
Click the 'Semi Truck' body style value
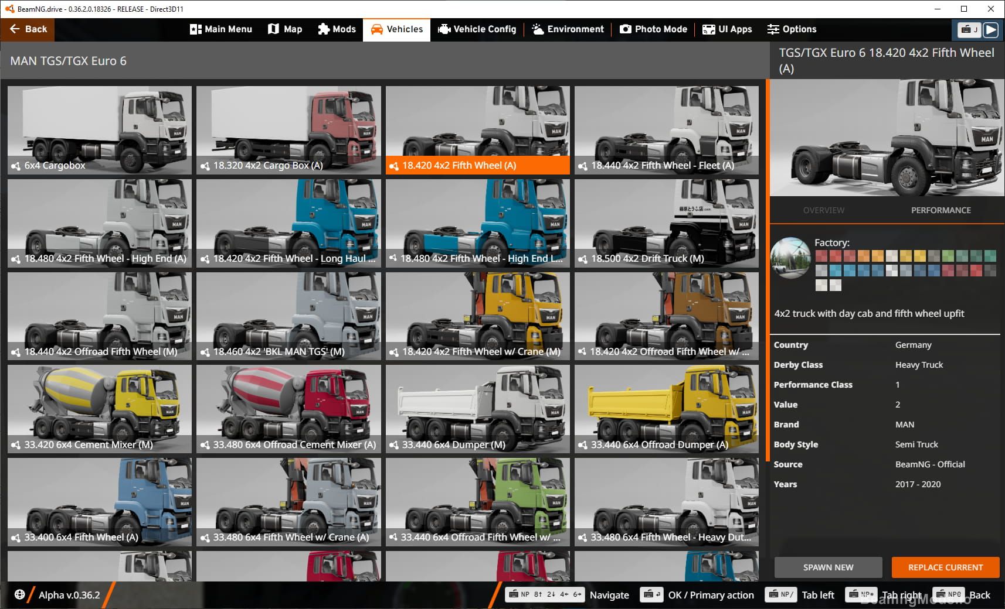click(x=916, y=444)
